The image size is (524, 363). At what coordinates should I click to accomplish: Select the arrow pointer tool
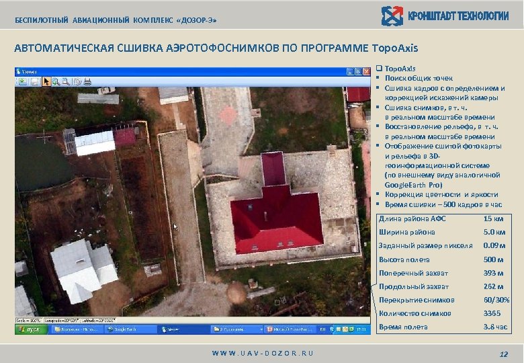click(46, 81)
